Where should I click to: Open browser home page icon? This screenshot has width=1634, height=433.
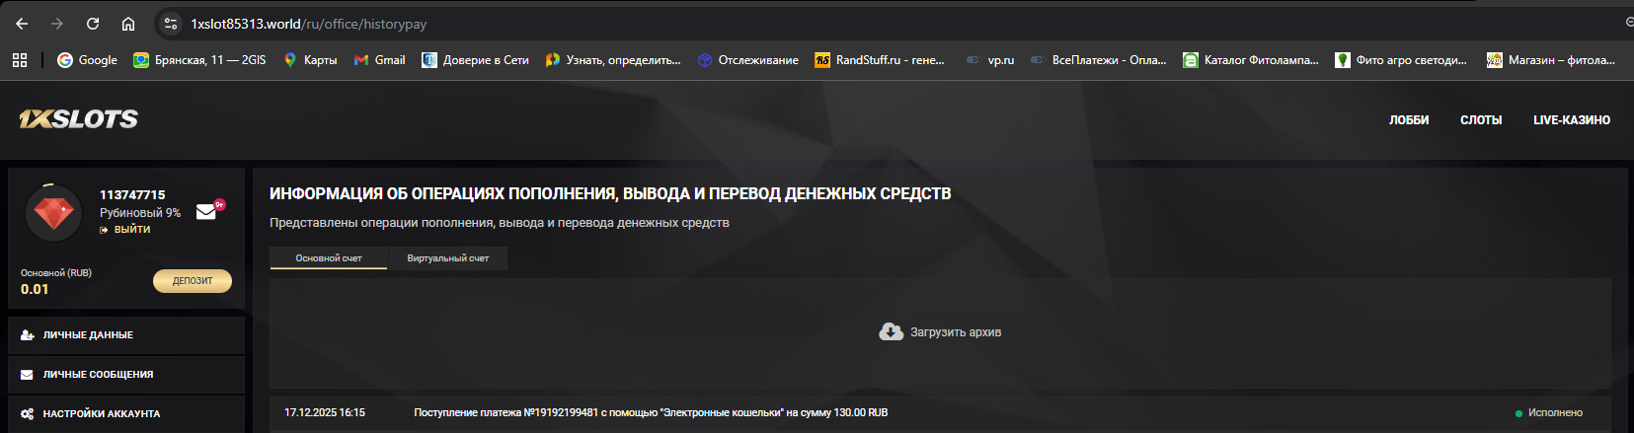128,24
